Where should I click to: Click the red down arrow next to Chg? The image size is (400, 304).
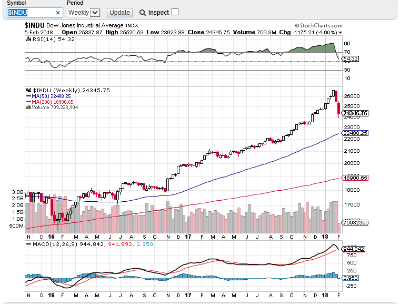[340, 33]
